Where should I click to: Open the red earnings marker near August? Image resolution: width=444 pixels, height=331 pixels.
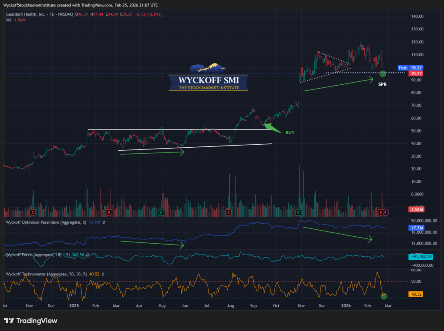tap(228, 212)
